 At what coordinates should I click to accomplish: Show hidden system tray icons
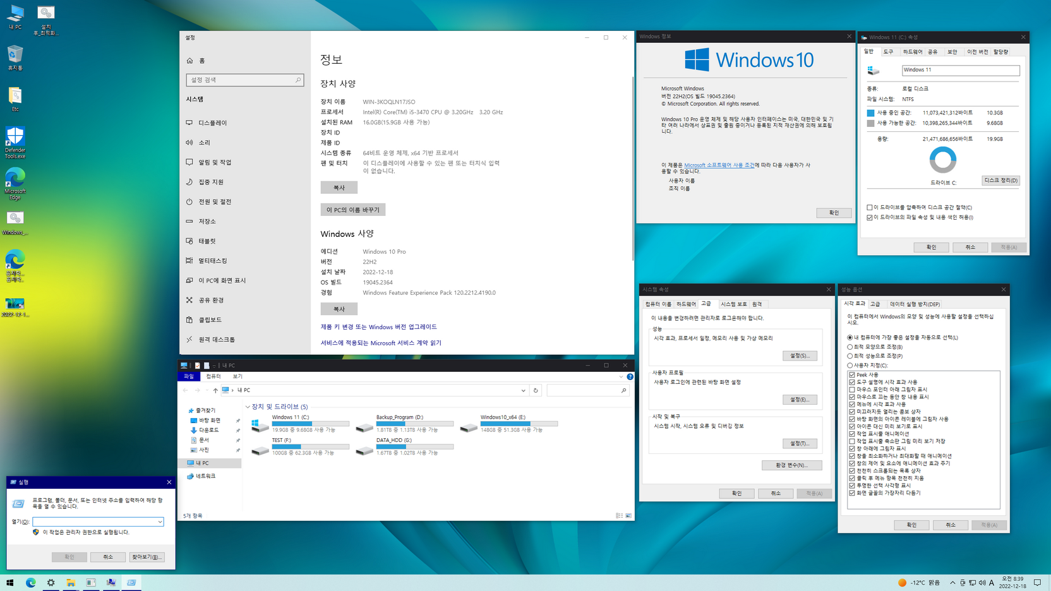point(952,583)
